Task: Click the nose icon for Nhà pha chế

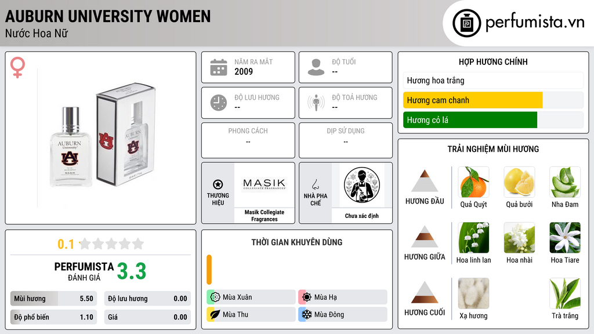Action: (315, 184)
